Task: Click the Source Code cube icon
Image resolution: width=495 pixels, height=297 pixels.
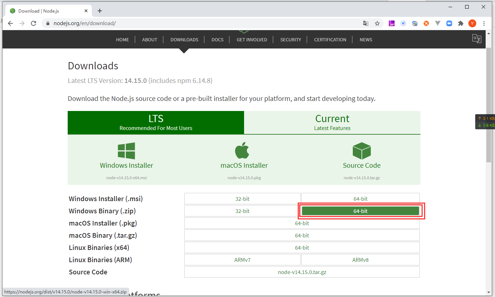Action: click(x=362, y=151)
